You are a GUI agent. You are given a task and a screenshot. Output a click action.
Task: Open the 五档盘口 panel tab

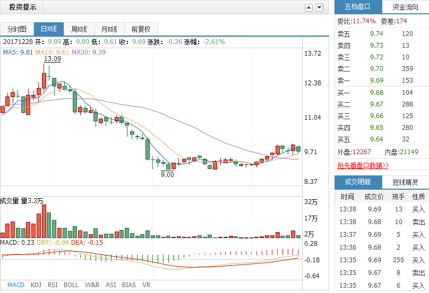tap(358, 7)
